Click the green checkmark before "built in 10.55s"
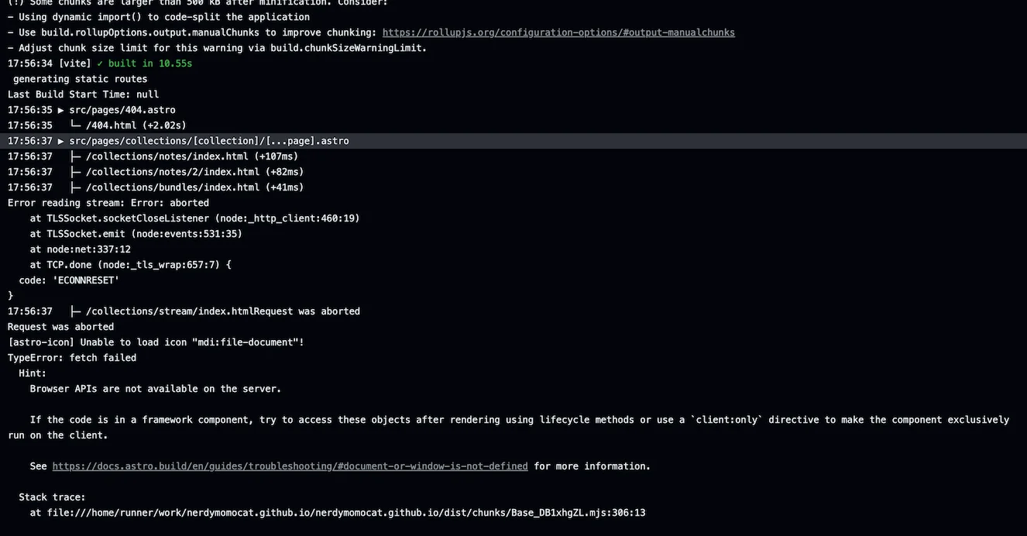 point(100,64)
